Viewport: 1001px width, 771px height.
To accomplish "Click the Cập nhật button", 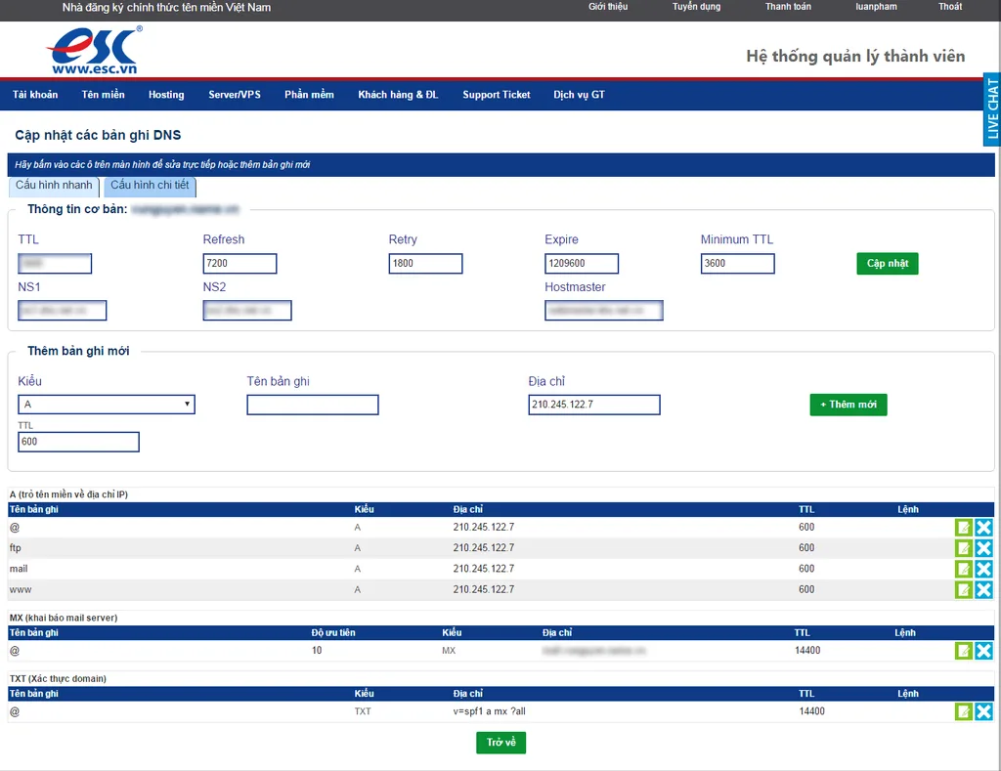I will point(888,264).
